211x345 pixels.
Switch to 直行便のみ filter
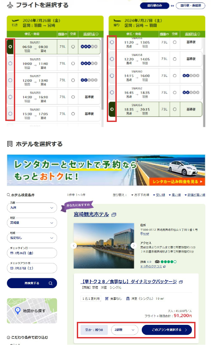pos(155,6)
